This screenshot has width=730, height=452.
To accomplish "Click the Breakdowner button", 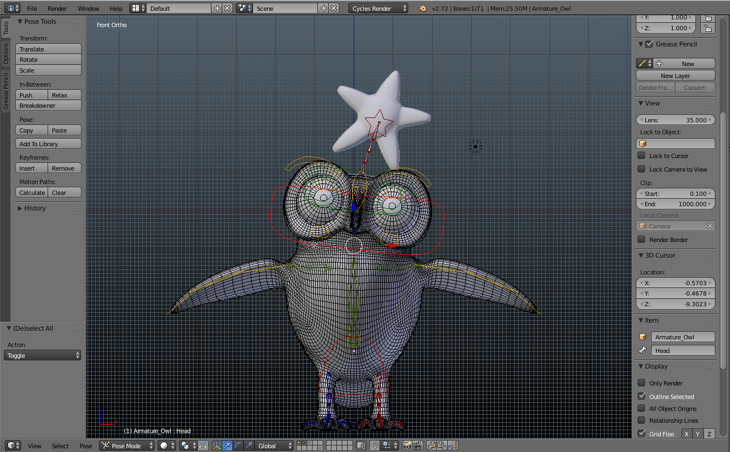I will (48, 106).
